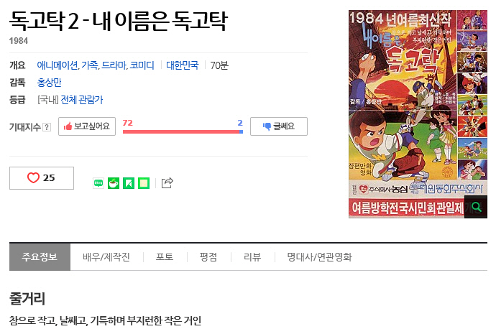This screenshot has height=329, width=496.
Task: Toggle the heart like button showing 25
Action: [x=42, y=178]
